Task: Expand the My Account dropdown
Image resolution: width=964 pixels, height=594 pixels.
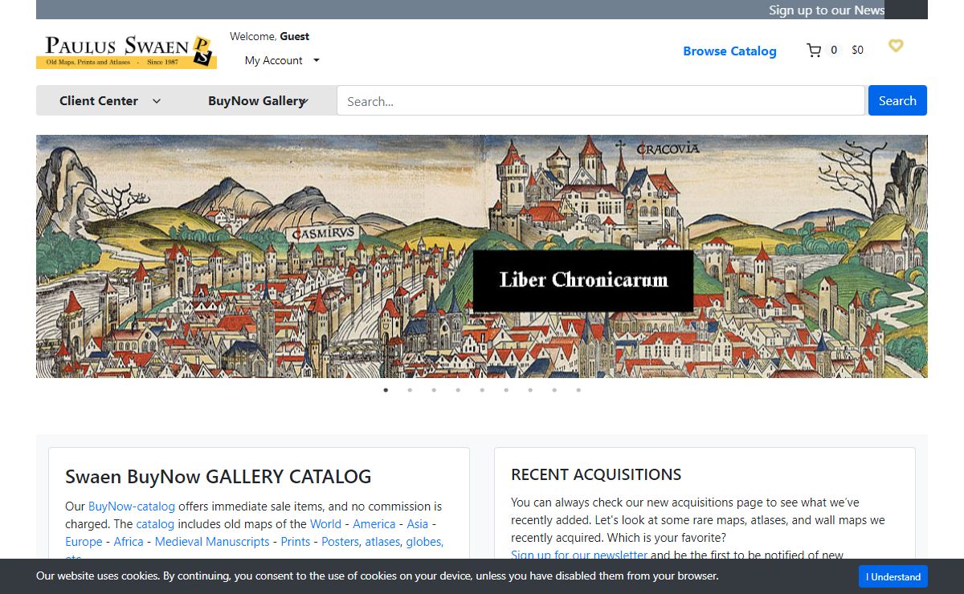Action: point(282,60)
